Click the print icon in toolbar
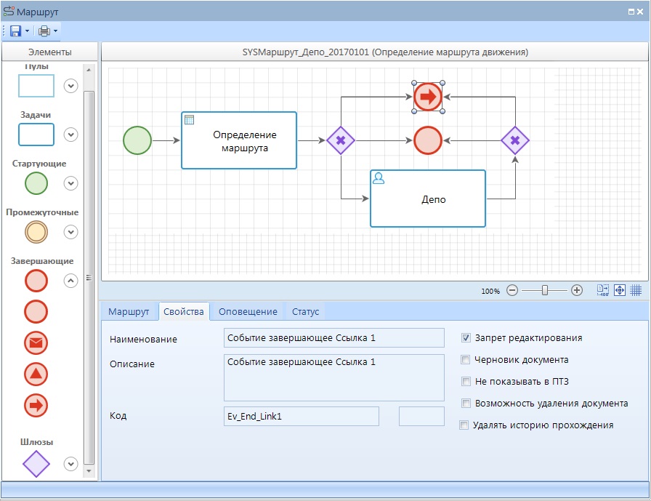Image resolution: width=651 pixels, height=501 pixels. coord(44,31)
